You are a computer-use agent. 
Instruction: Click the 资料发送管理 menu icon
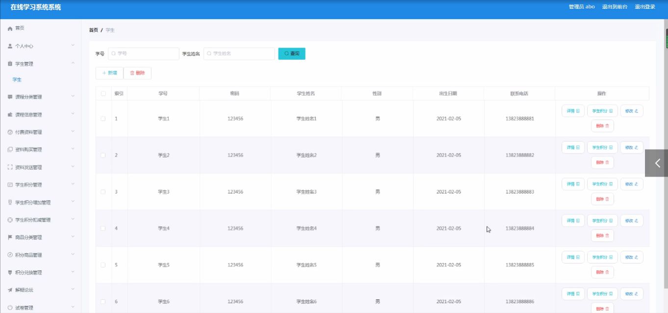point(10,167)
